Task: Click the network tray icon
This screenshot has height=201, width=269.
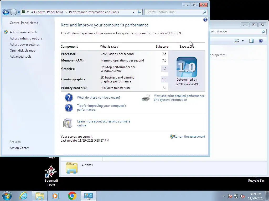Action: click(236, 196)
